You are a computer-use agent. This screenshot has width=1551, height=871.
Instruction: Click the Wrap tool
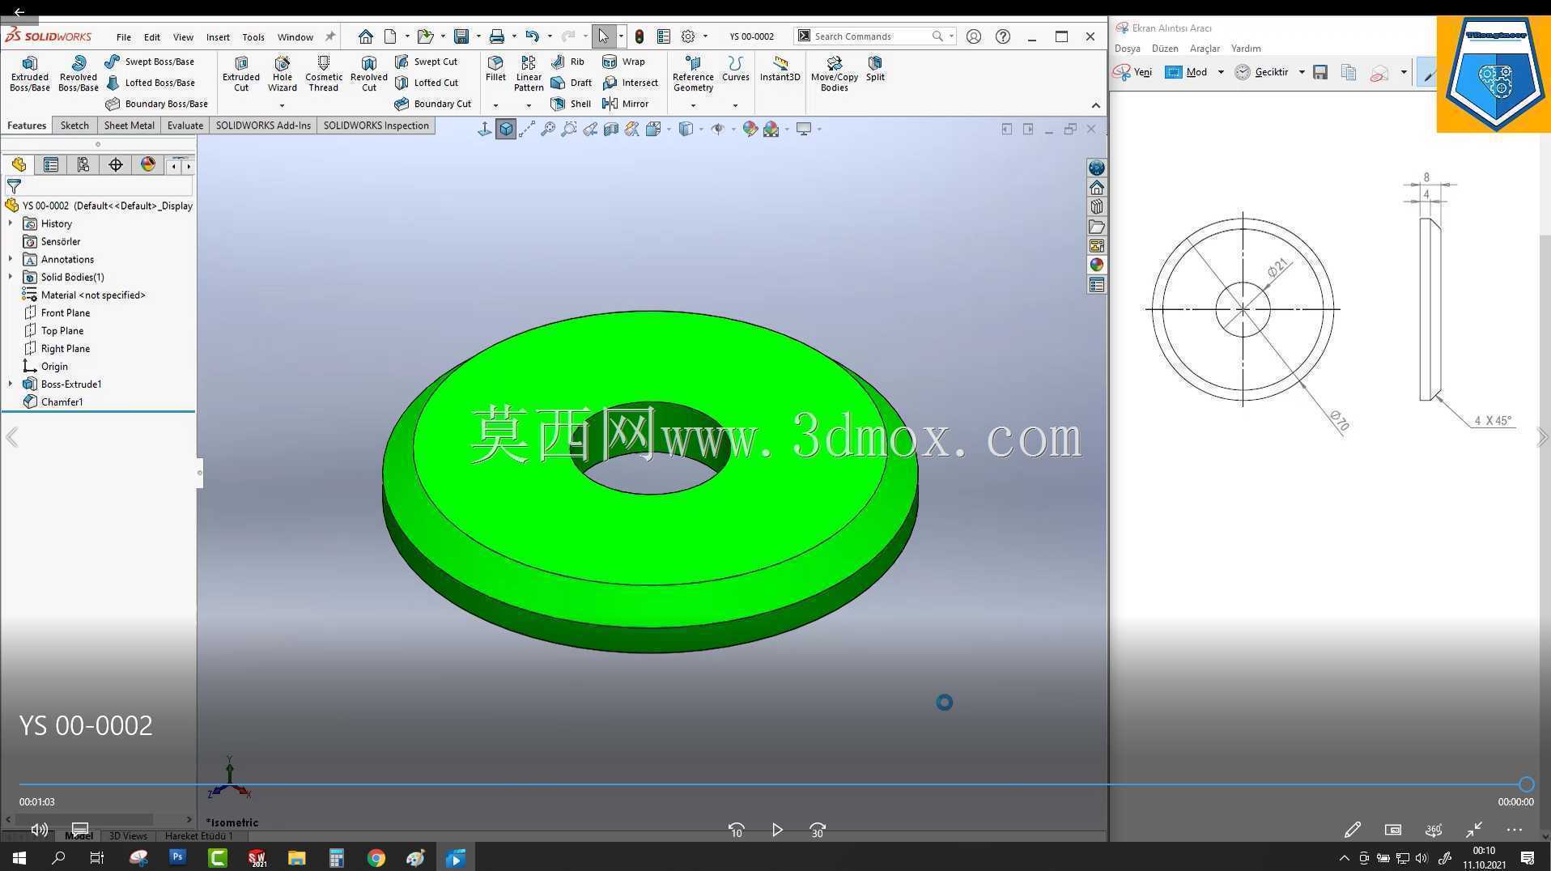coord(623,62)
